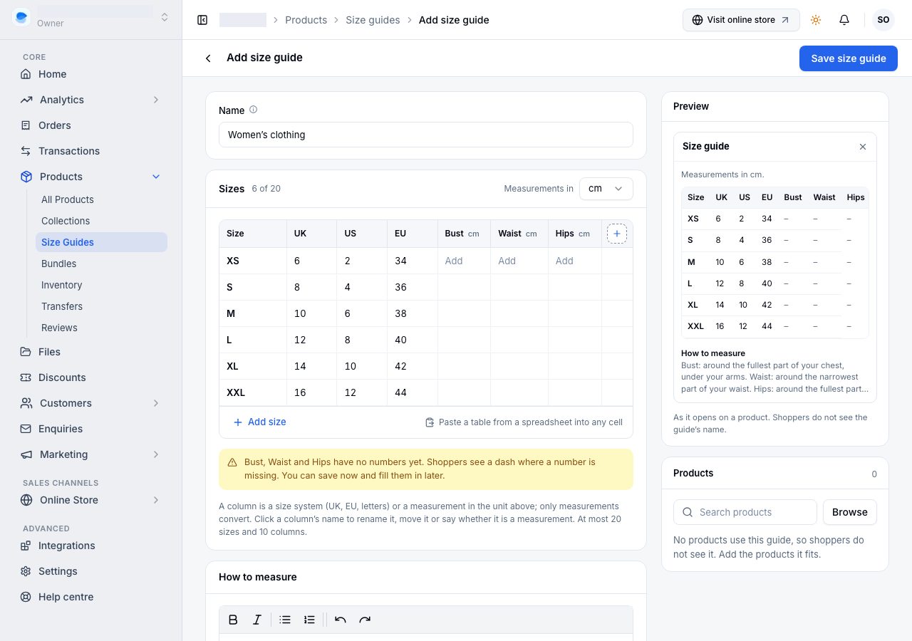Screen dimensions: 912x641
Task: Click Add size link
Action: pyautogui.click(x=259, y=422)
